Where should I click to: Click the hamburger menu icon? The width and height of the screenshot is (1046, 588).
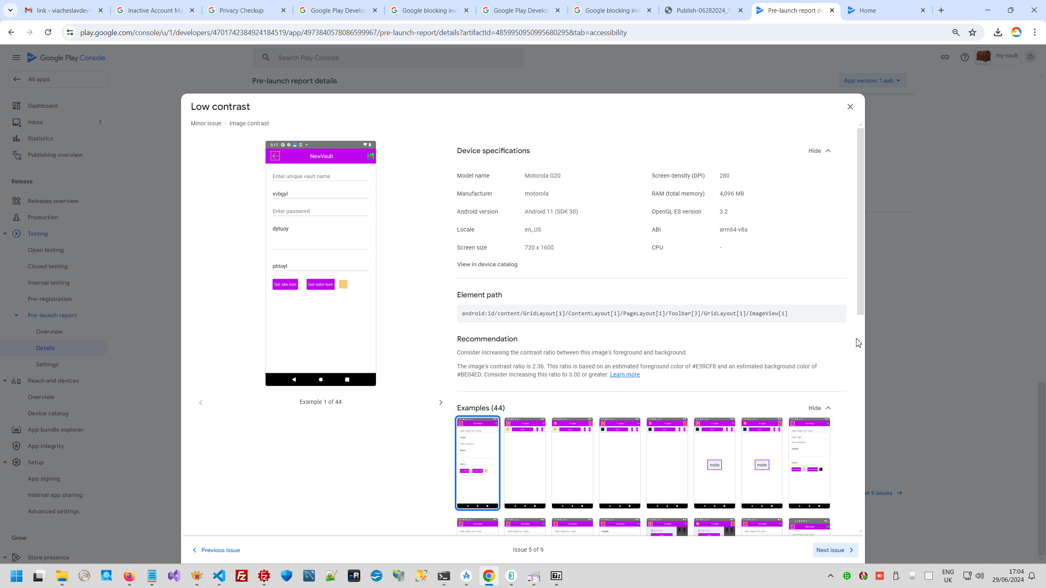pos(16,58)
